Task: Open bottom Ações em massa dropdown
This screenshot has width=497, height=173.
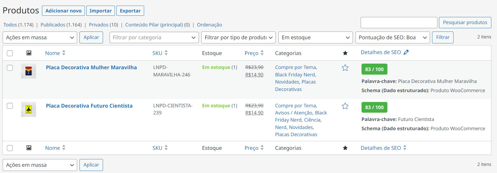Action: (x=40, y=165)
